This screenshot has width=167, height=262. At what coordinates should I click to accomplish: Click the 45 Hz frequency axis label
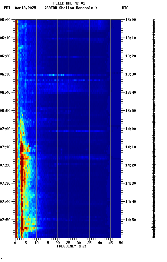[x=110, y=243]
